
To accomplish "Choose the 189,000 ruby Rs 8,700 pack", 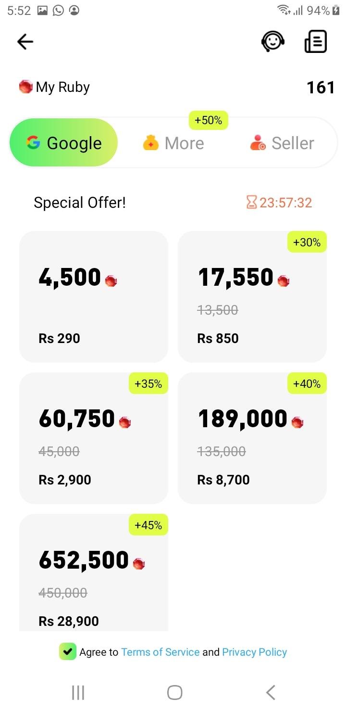I will (252, 438).
